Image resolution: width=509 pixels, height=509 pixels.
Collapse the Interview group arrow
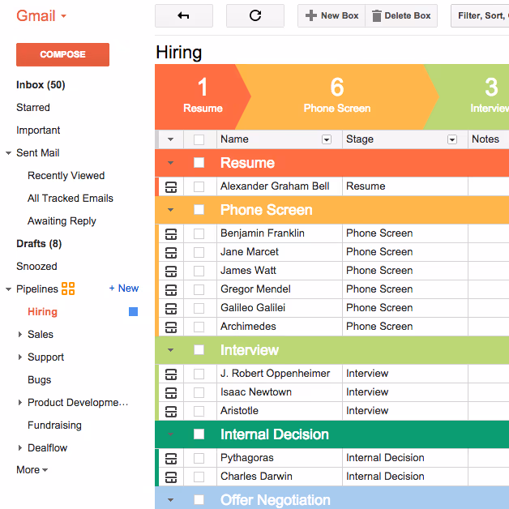170,350
